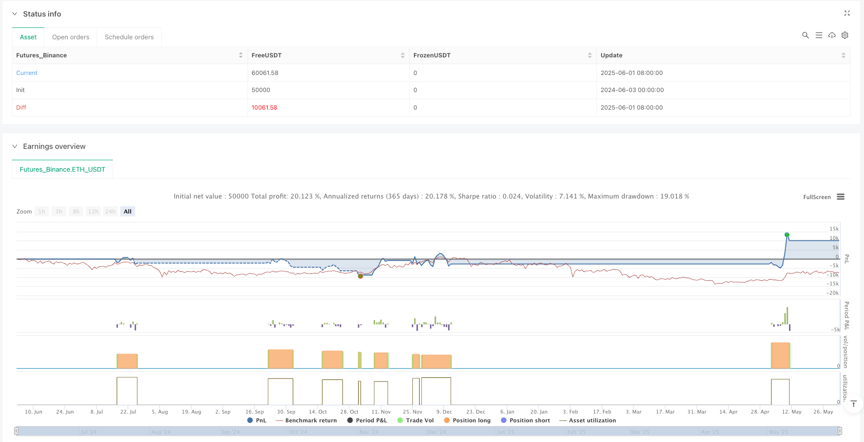Screen dimensions: 864x442
Task: Toggle Benchmark return legend item
Action: [306, 420]
